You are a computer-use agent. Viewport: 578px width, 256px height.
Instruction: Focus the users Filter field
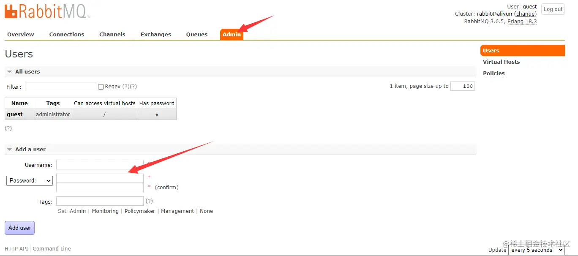60,87
